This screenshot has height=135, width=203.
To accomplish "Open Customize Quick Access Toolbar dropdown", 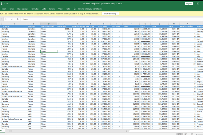I will [x=7, y=4].
